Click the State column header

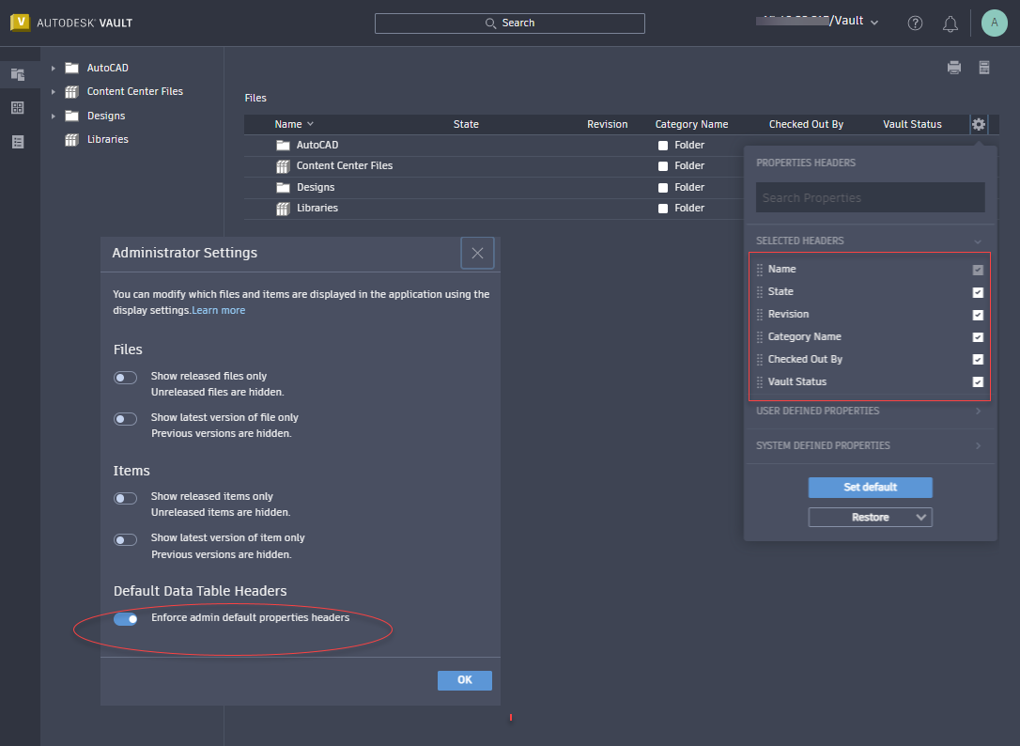466,124
